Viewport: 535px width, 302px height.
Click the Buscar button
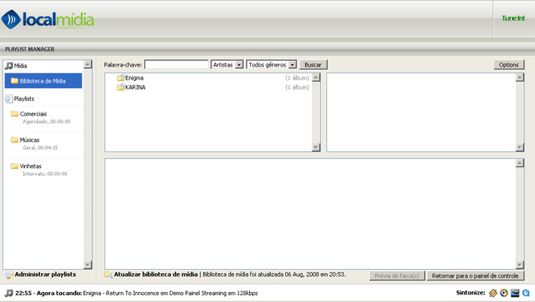[313, 64]
